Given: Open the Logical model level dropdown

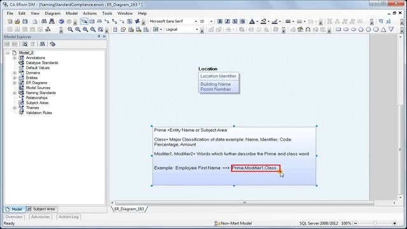Looking at the screenshot, I should tap(197, 29).
